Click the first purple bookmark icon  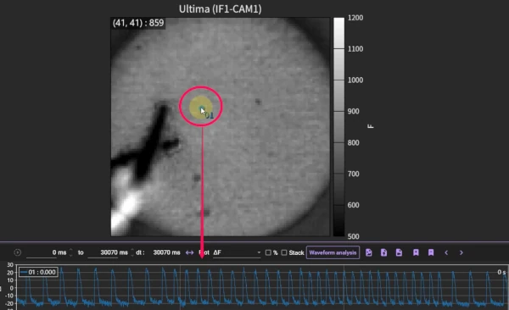(x=416, y=252)
